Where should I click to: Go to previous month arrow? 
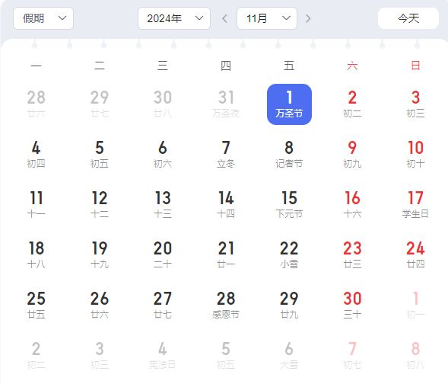click(x=225, y=18)
